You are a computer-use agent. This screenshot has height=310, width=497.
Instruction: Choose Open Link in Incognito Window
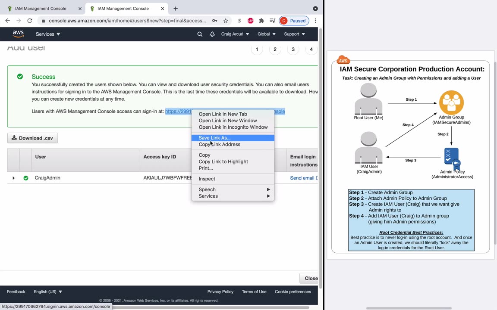pyautogui.click(x=233, y=127)
